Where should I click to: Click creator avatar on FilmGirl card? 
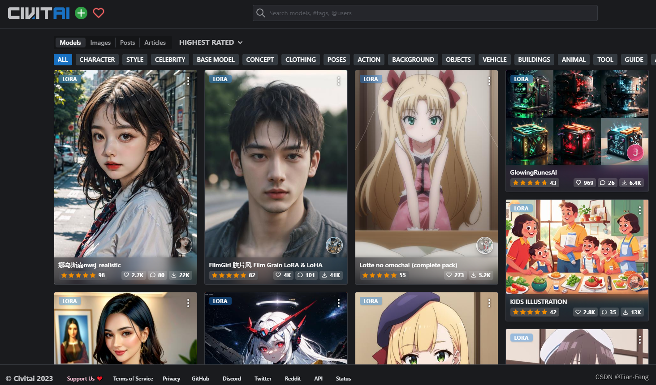334,245
